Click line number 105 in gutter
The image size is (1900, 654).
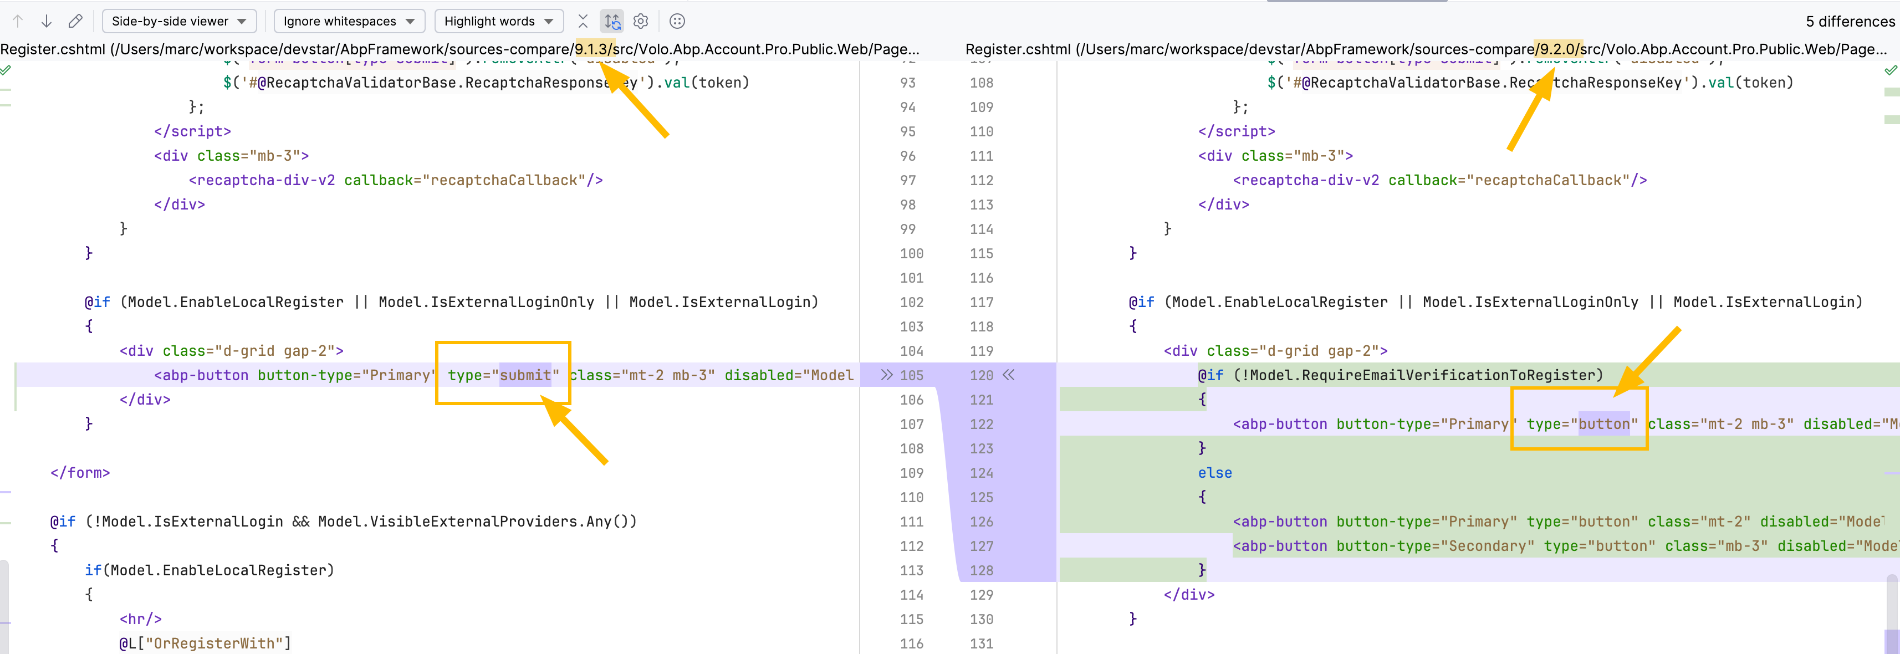(912, 375)
